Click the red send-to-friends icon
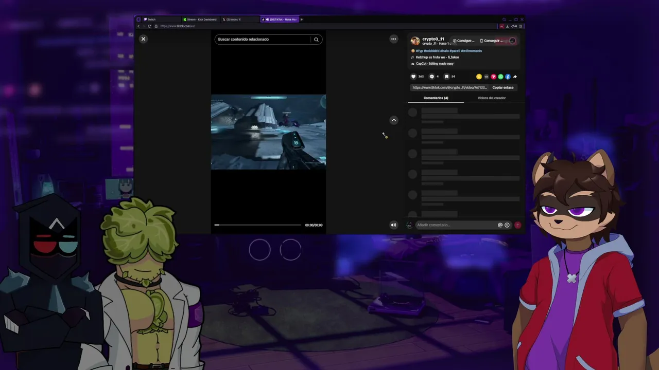Viewport: 659px width, 370px height. 493,77
